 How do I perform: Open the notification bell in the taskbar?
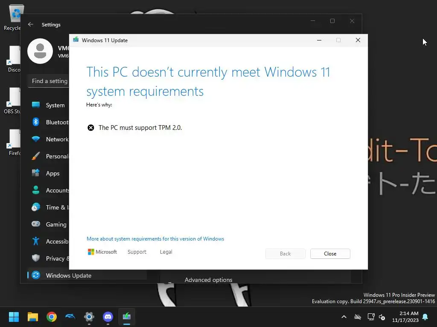coord(425,317)
